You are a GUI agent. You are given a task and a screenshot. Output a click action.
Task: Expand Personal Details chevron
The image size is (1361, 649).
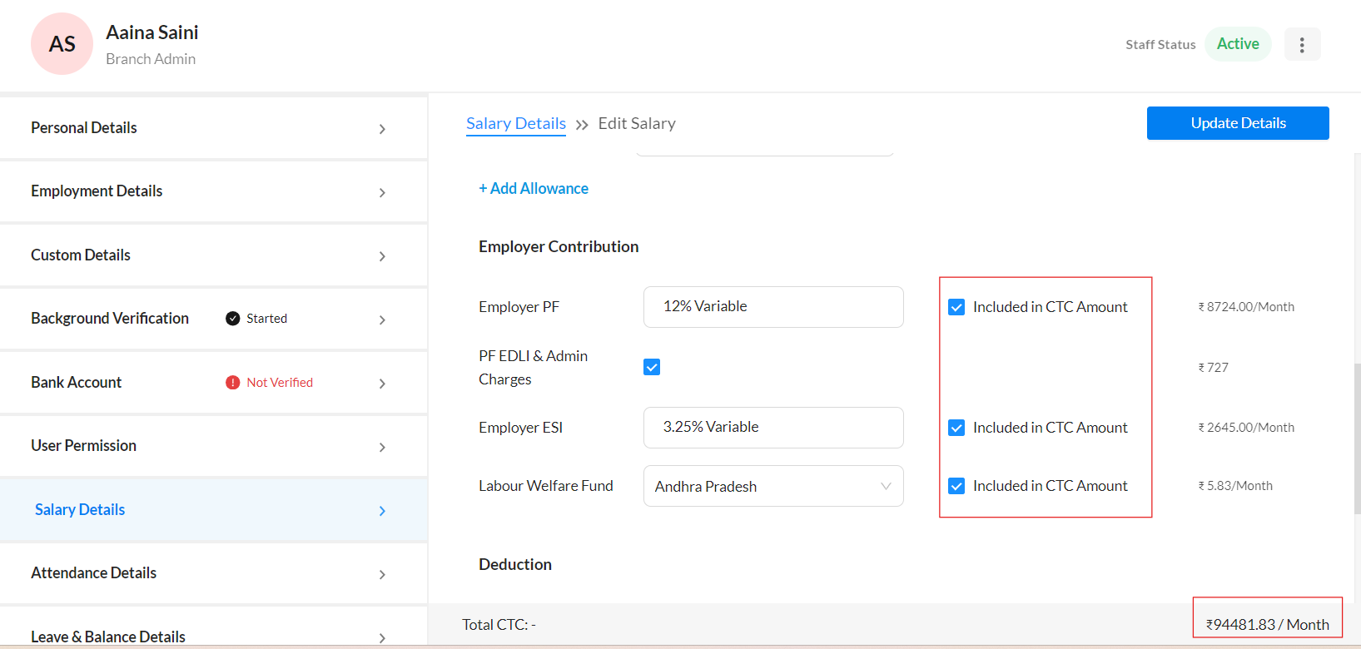click(382, 129)
